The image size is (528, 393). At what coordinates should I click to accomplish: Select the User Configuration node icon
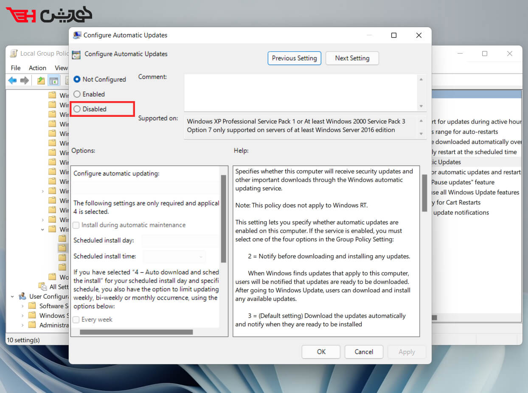(22, 296)
